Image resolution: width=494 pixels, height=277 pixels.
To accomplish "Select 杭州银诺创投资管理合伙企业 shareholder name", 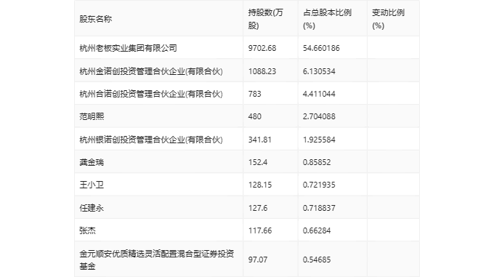I will [x=151, y=140].
